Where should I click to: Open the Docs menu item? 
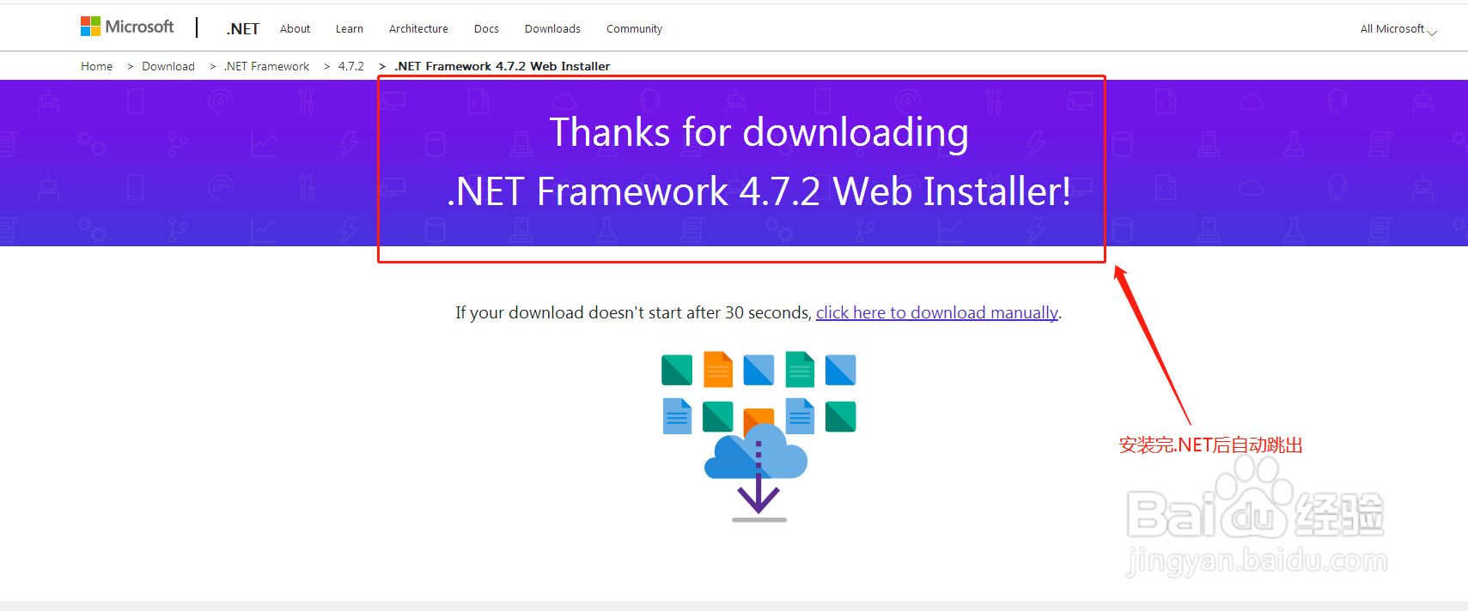(486, 29)
